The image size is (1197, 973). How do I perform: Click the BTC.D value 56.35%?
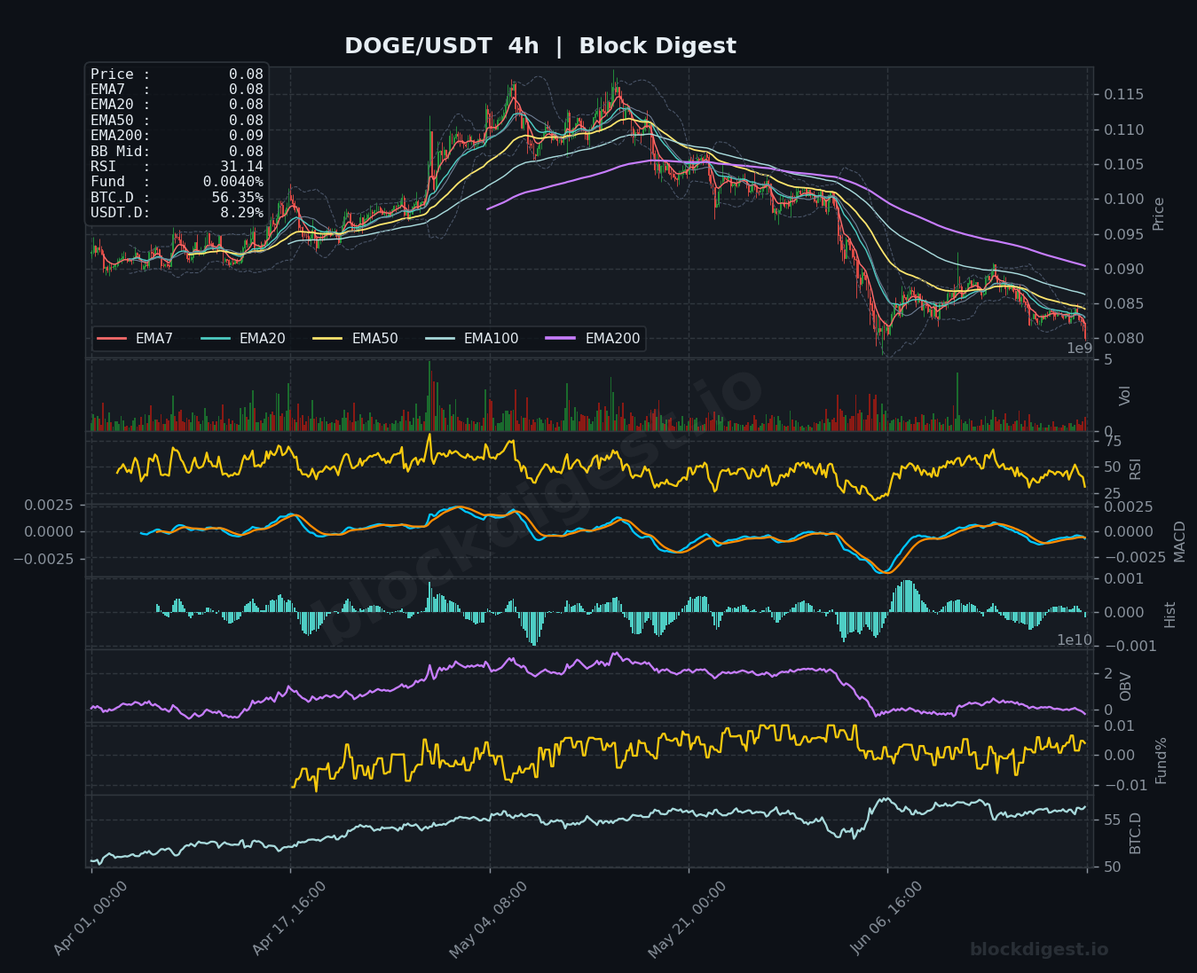(238, 197)
